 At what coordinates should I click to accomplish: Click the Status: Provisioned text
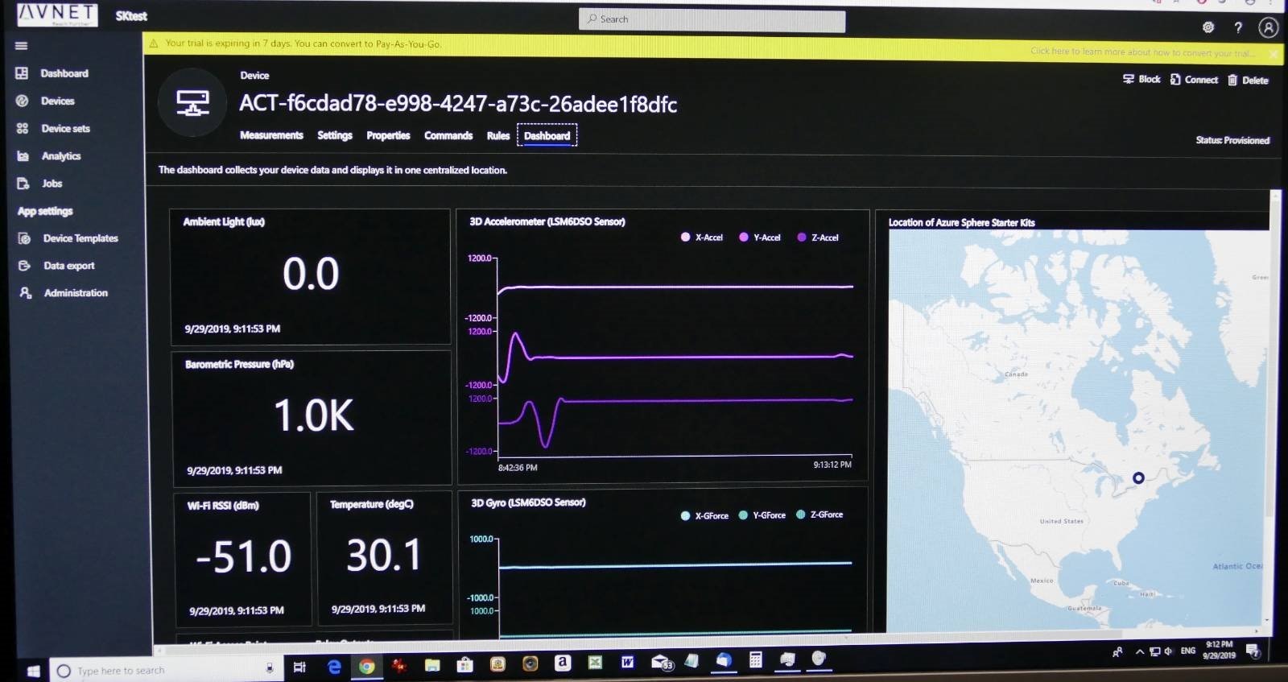(1232, 140)
